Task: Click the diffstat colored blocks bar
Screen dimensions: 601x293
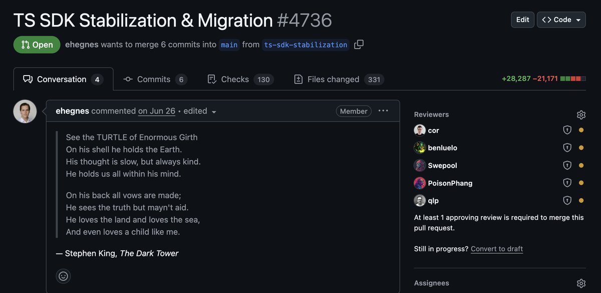Action: click(x=573, y=79)
